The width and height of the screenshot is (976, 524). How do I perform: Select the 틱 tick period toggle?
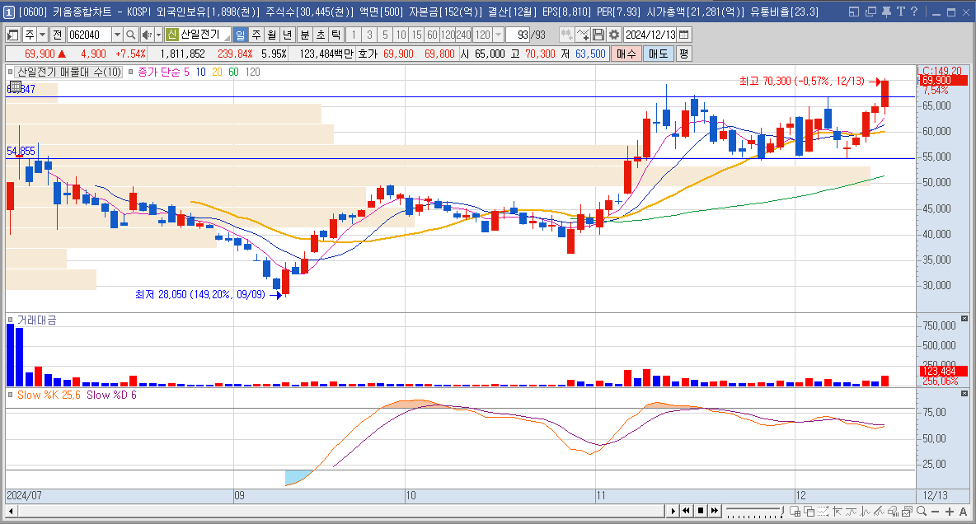[335, 35]
